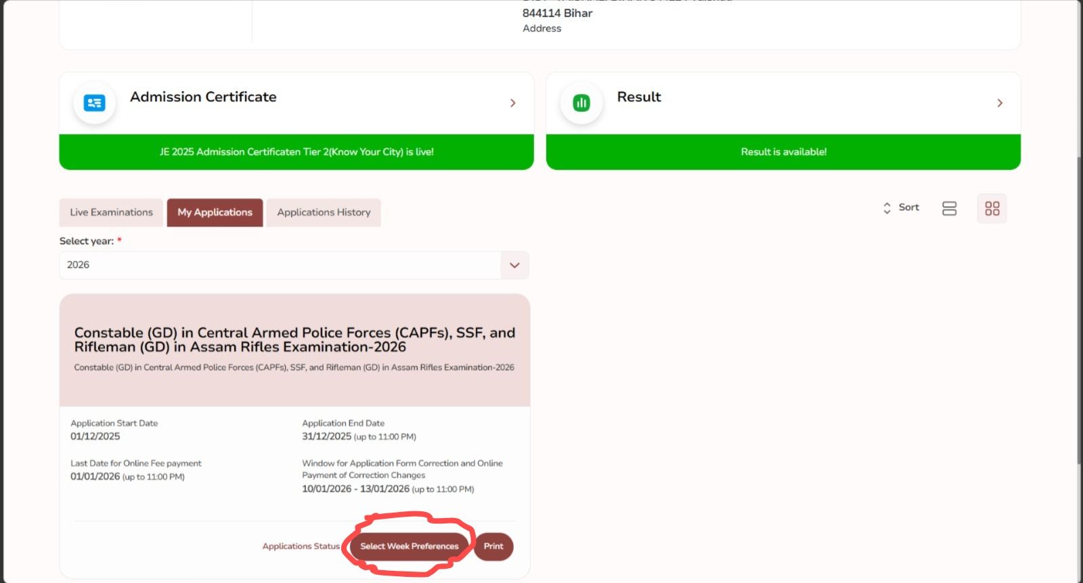This screenshot has height=583, width=1083.
Task: Click the green Result bar-chart icon
Action: [x=581, y=103]
